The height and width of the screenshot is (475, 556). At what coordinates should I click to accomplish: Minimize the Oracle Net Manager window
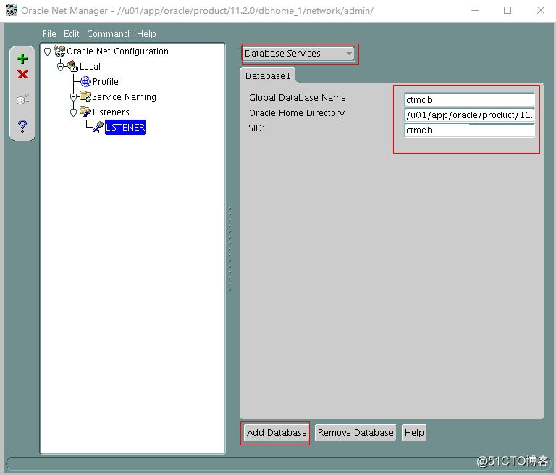click(475, 10)
